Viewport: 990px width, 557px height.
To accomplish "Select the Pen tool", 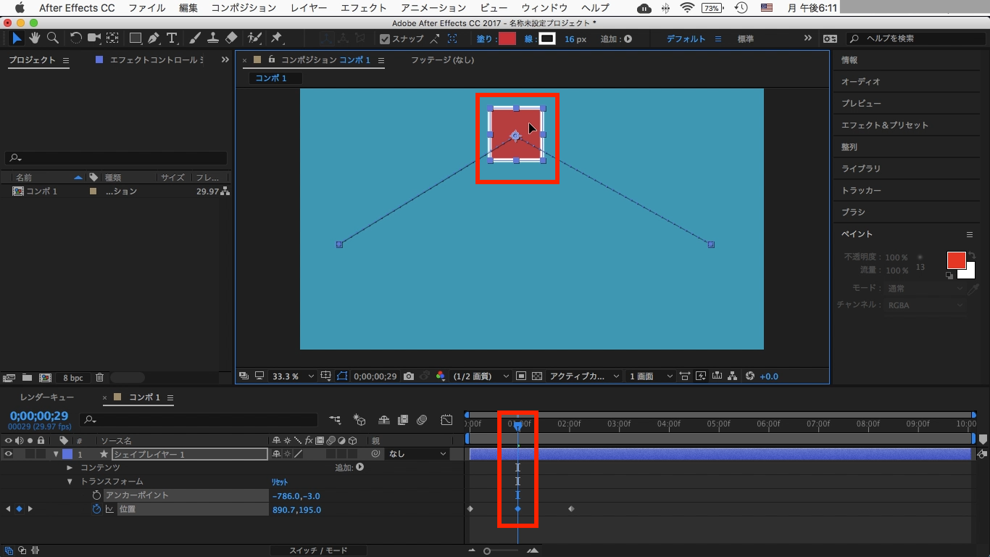I will point(153,38).
